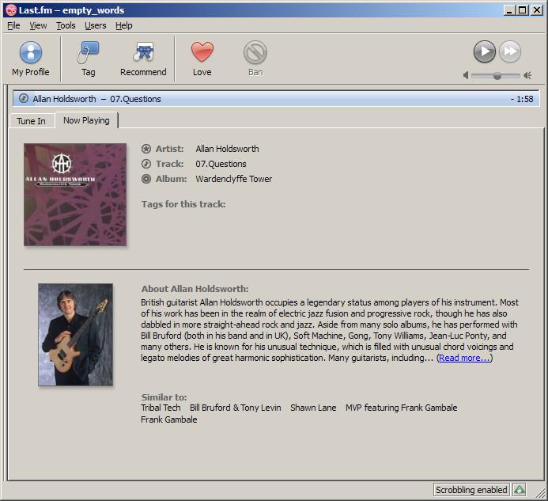This screenshot has width=548, height=501.
Task: Click the Album disc icon
Action: [x=146, y=179]
